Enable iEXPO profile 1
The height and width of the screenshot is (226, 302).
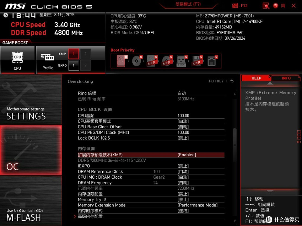point(74,65)
